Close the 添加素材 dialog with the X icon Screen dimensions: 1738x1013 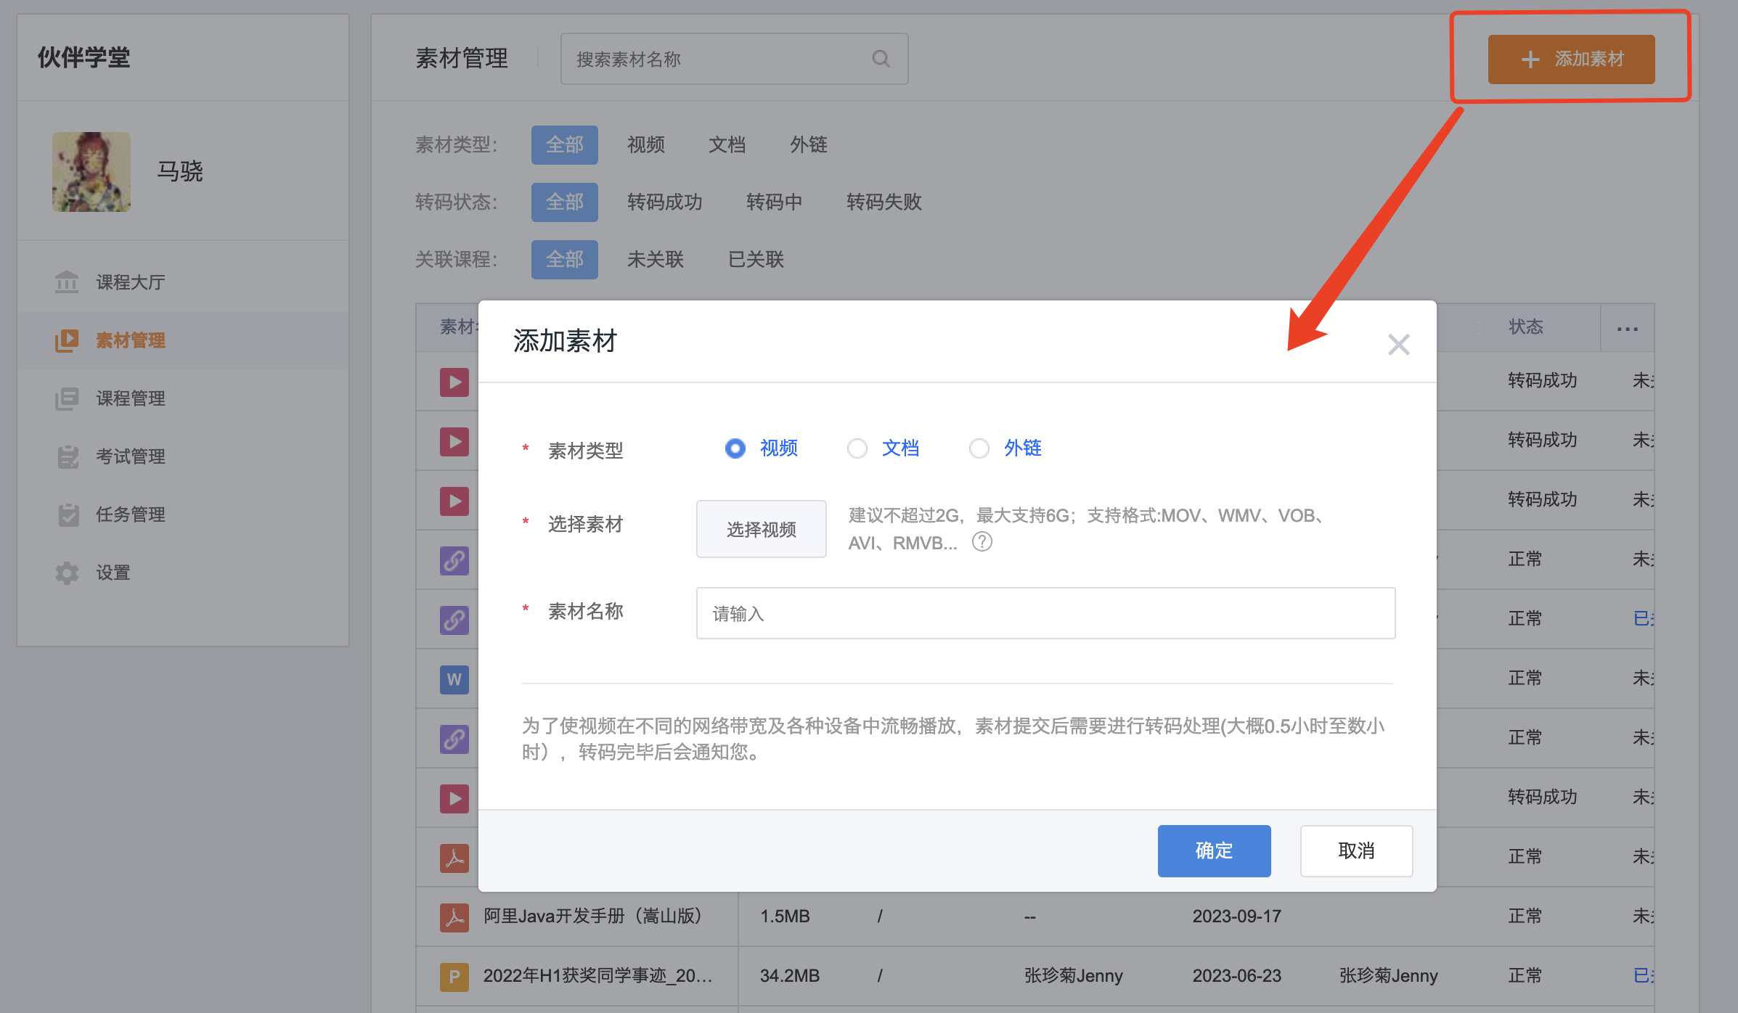click(x=1398, y=345)
